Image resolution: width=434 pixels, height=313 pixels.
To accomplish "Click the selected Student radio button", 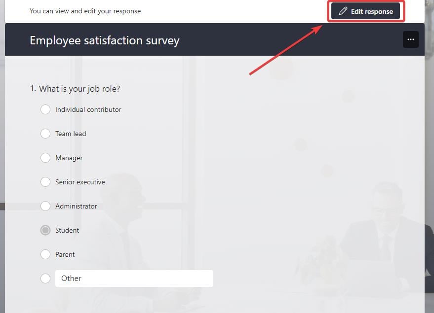I will coord(45,230).
